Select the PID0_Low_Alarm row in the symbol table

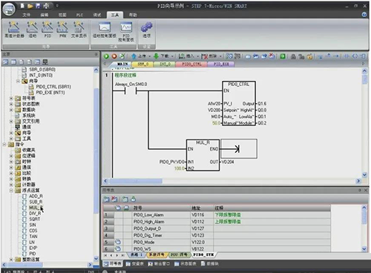coord(217,215)
